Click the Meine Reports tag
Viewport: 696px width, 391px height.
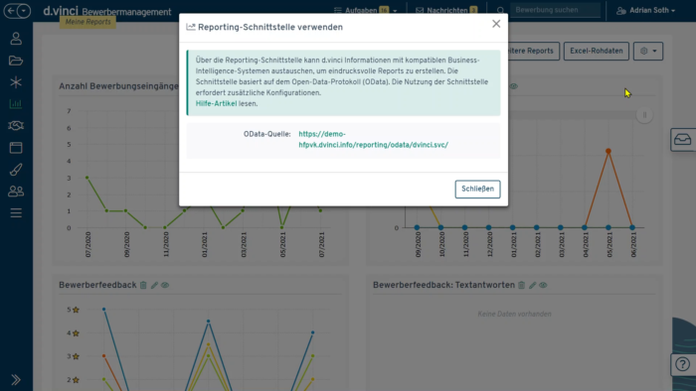87,22
